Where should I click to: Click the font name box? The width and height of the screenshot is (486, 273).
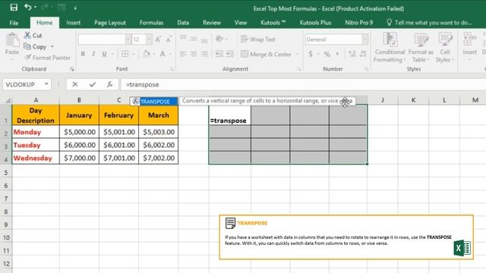(x=102, y=39)
